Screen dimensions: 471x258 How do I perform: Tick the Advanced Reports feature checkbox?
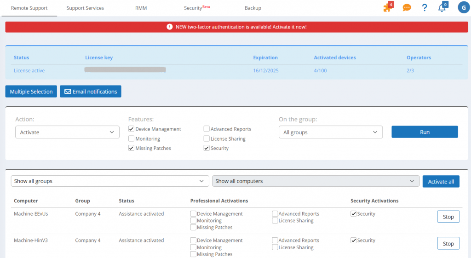click(207, 129)
